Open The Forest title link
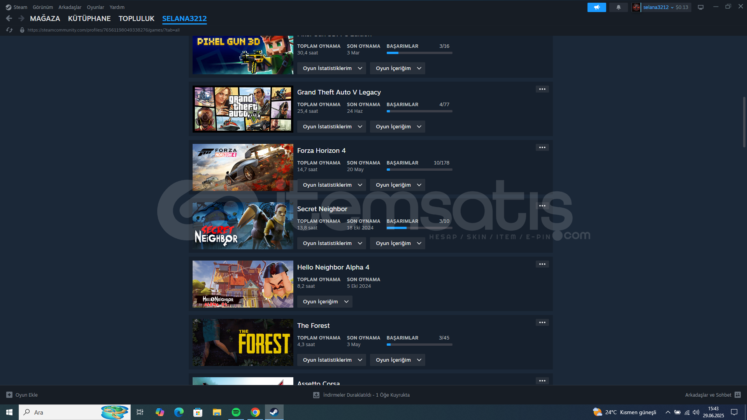 pos(313,325)
